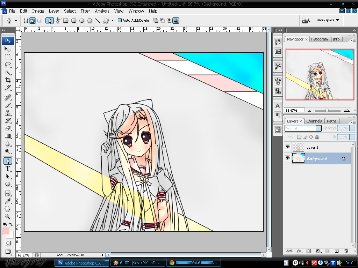Toggle Fill Pixels mode in options bar
This screenshot has height=268, width=358.
(39, 21)
